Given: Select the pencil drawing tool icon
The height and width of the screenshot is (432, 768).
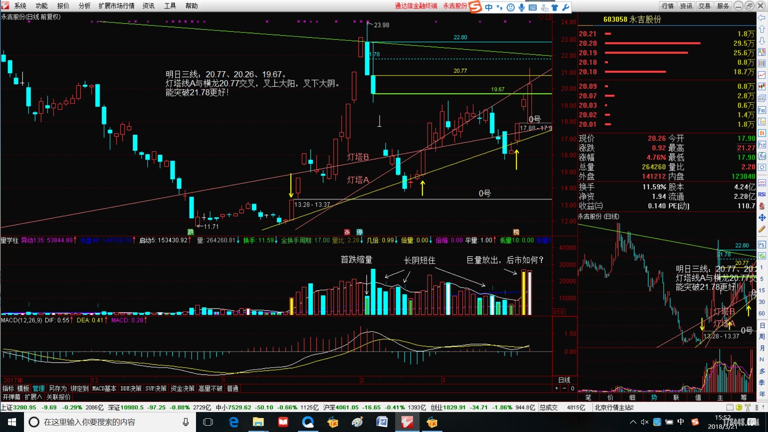Looking at the screenshot, I should point(762,229).
